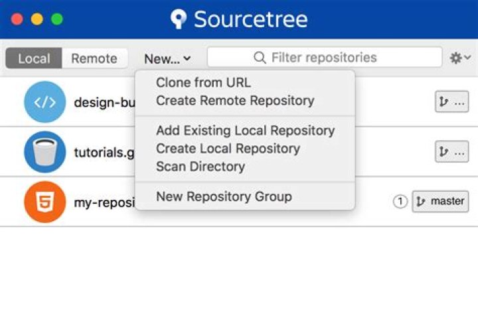Image resolution: width=478 pixels, height=320 pixels.
Task: Close the window with the red button
Action: [17, 19]
